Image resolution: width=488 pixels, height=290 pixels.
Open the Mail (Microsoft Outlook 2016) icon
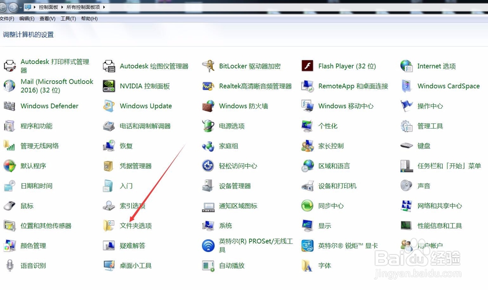(10, 86)
